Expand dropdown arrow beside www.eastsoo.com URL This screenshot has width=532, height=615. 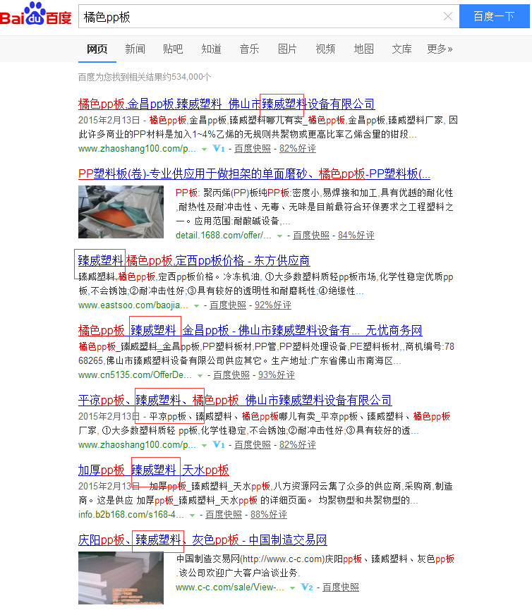(x=197, y=305)
